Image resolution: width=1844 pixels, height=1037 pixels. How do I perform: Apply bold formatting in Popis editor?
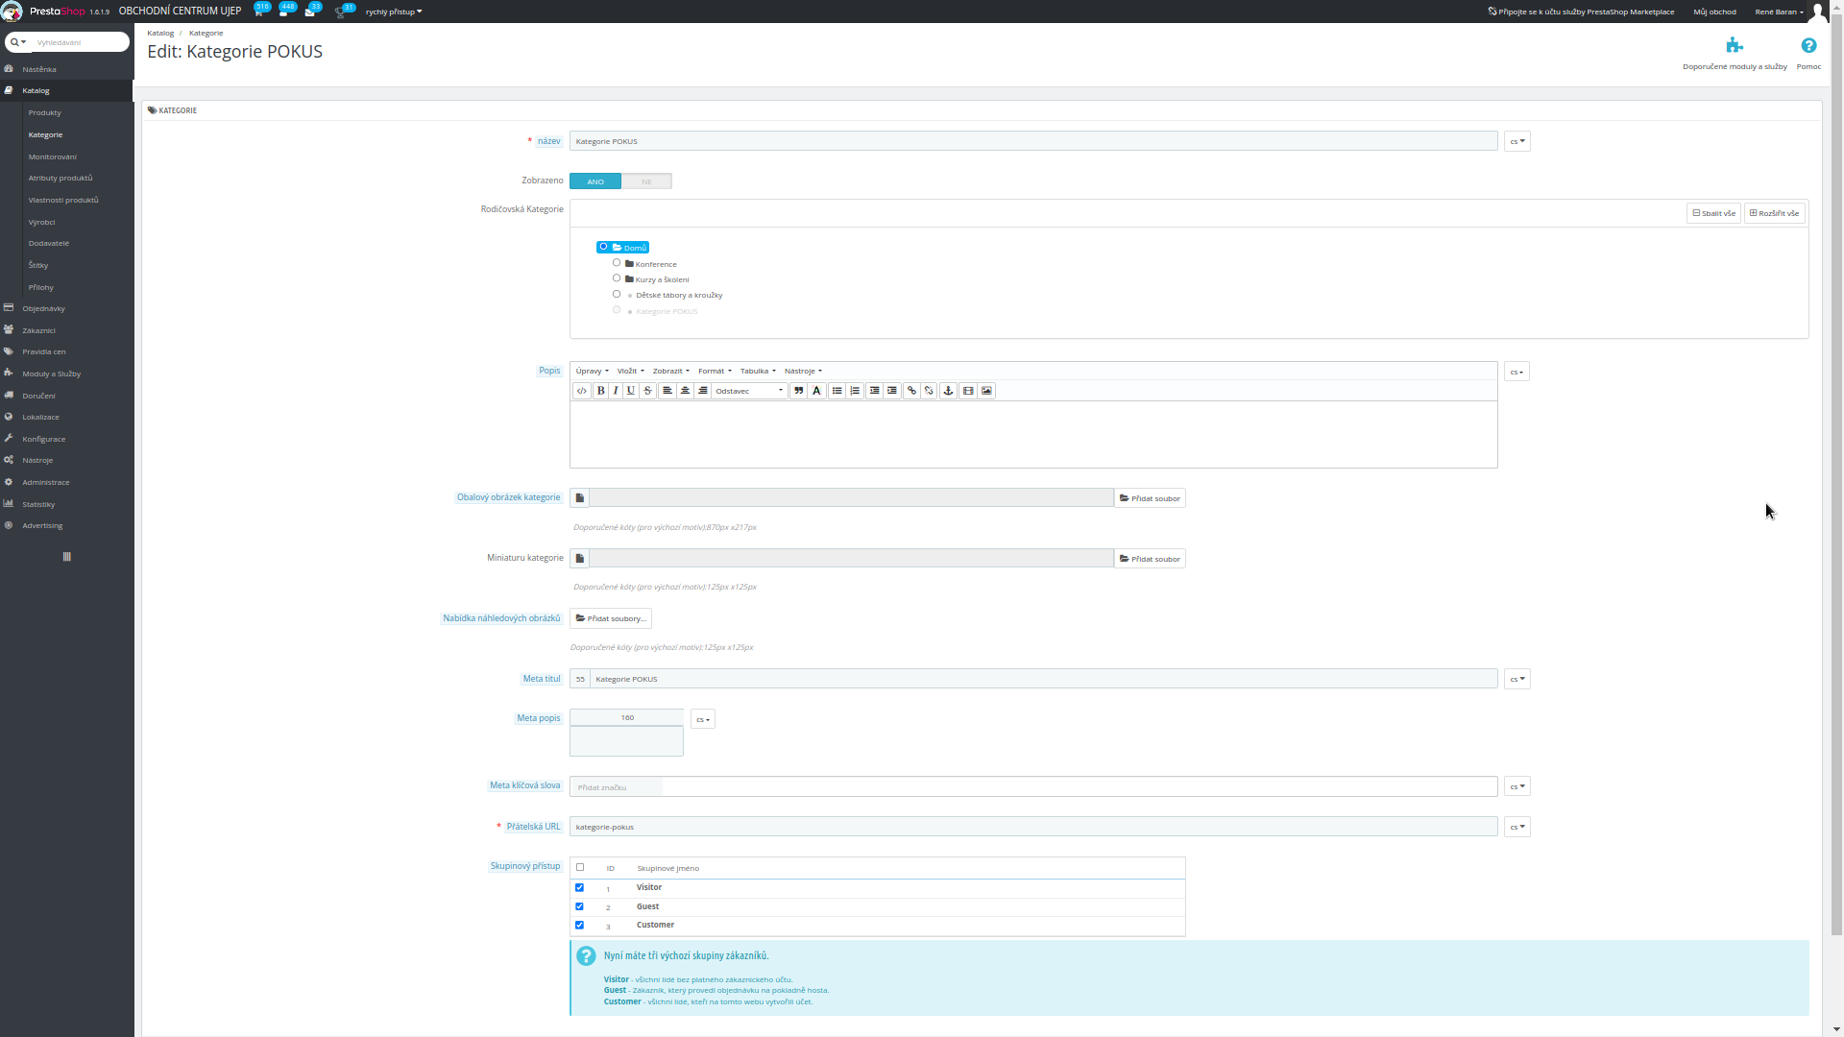coord(601,391)
